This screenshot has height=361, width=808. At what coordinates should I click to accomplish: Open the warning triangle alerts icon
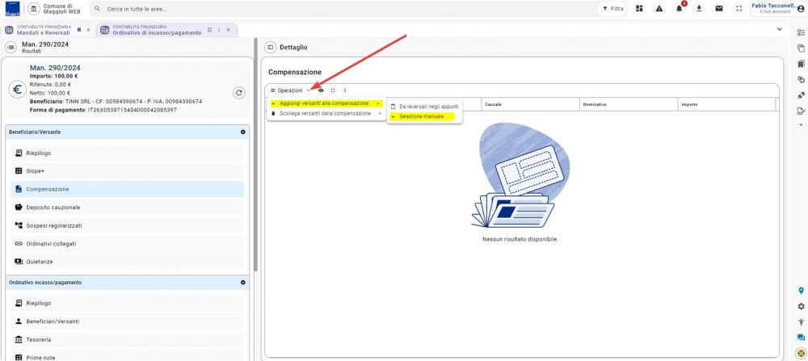click(659, 9)
